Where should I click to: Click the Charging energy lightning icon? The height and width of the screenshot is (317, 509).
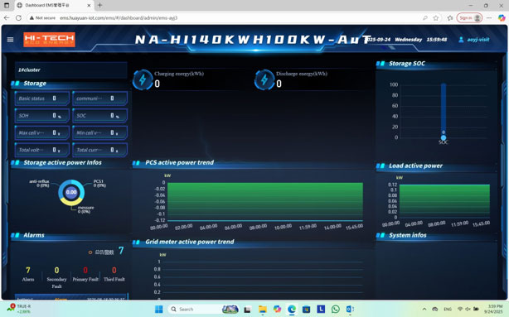coord(143,79)
